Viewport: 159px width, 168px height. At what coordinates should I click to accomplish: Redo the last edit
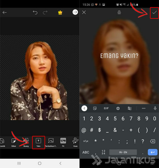45,13
